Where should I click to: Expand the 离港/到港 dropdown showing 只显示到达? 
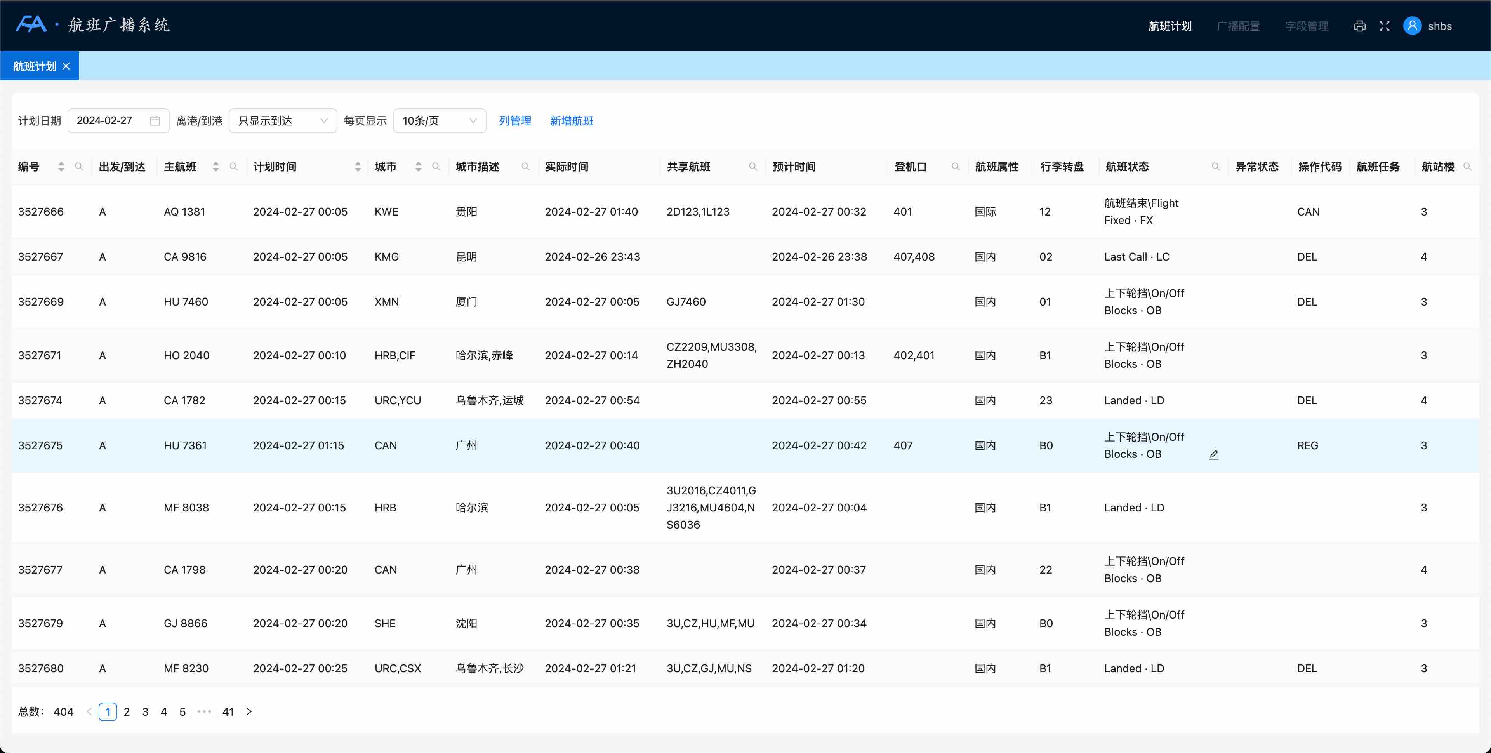282,121
